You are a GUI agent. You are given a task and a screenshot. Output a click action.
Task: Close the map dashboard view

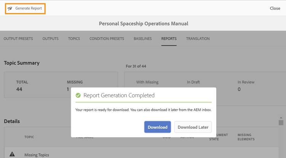(275, 8)
